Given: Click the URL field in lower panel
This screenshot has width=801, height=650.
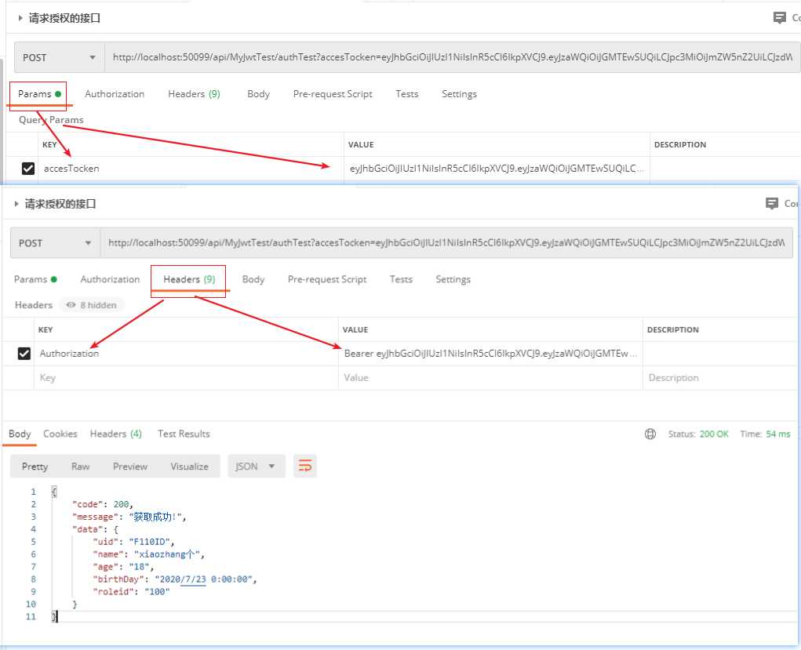Looking at the screenshot, I should click(x=447, y=243).
